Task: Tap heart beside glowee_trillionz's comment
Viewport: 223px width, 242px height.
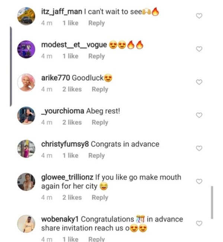Action: [x=199, y=181]
